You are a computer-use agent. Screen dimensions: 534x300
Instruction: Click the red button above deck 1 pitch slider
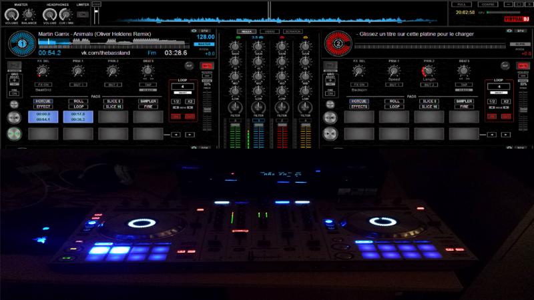(207, 65)
